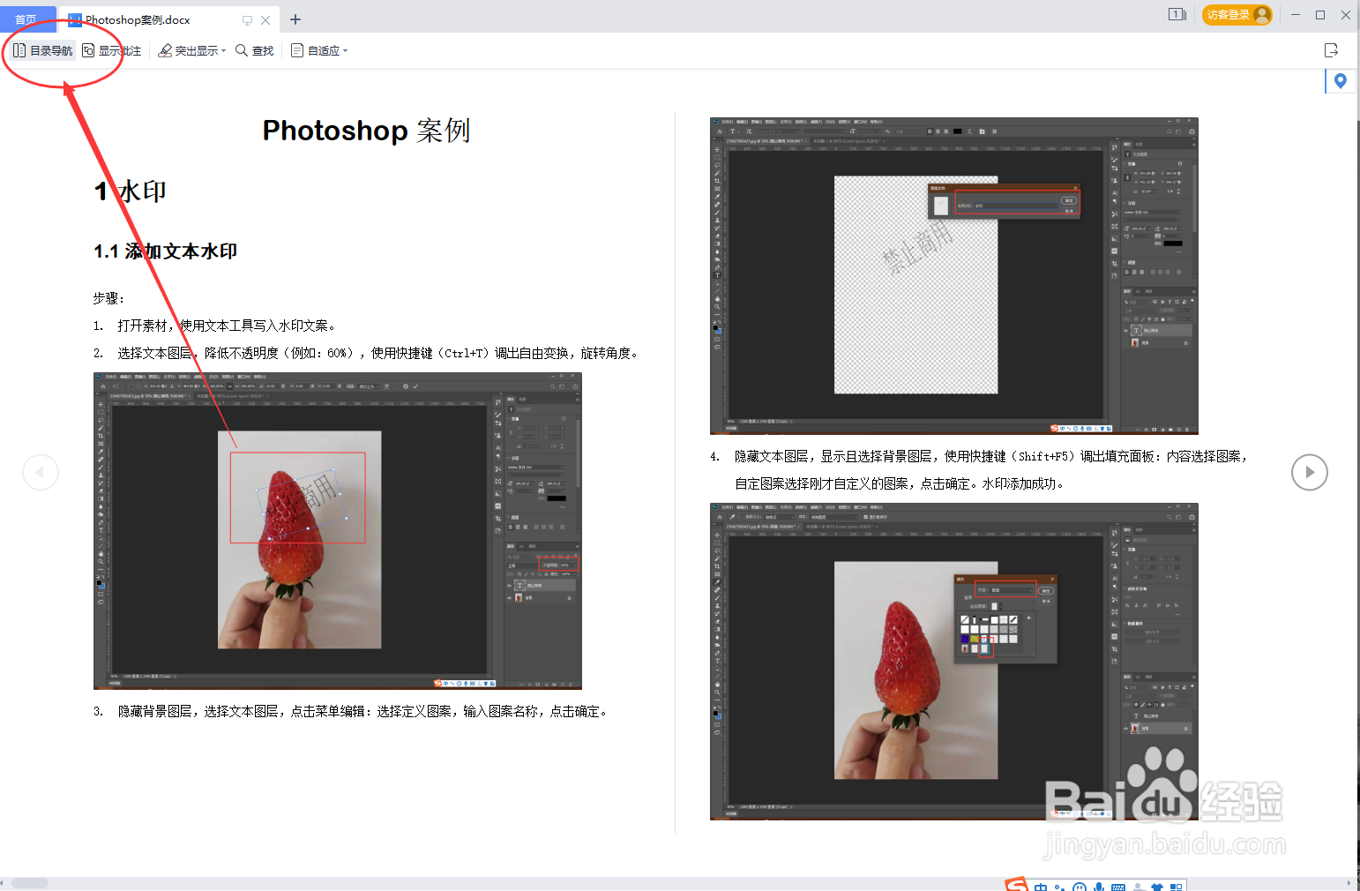This screenshot has width=1360, height=891.
Task: Close the Photoshop案例.docx tab
Action: (265, 19)
